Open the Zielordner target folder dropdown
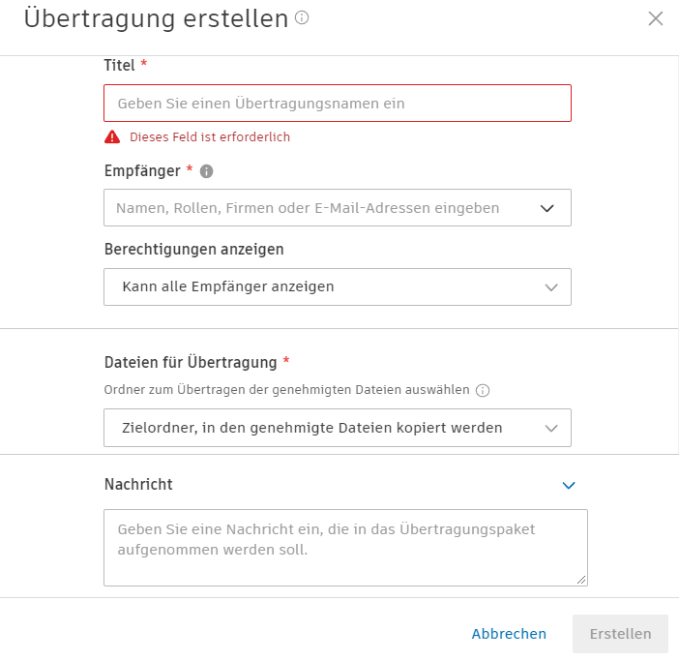 (337, 428)
